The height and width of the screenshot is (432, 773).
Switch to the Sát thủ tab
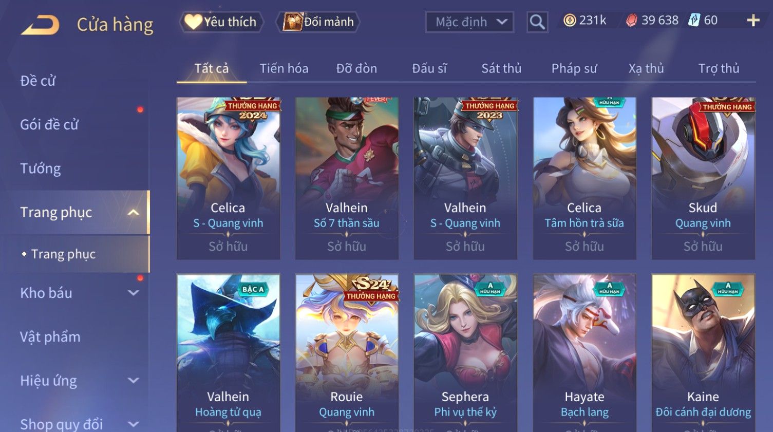click(501, 68)
